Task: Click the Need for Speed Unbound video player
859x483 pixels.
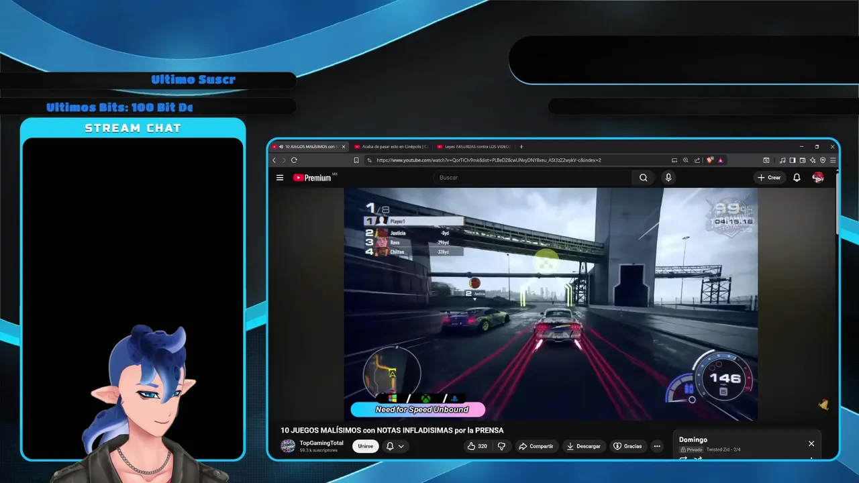Action: pos(551,304)
